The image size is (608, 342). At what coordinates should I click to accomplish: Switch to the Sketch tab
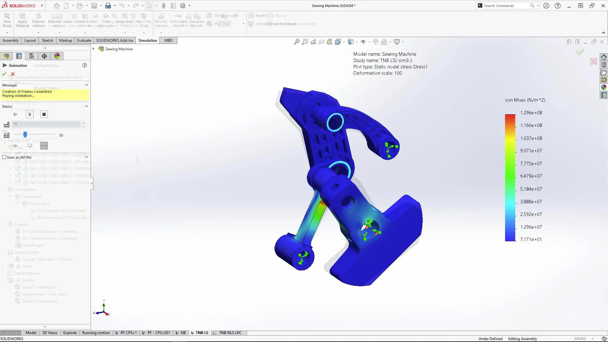tap(47, 40)
